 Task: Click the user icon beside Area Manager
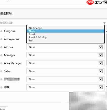point(1,63)
